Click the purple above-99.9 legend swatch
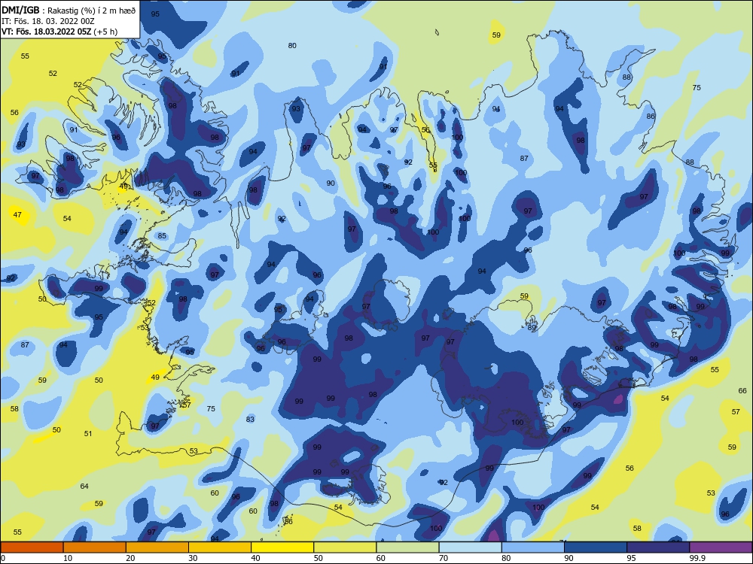Image resolution: width=753 pixels, height=564 pixels. pyautogui.click(x=721, y=547)
